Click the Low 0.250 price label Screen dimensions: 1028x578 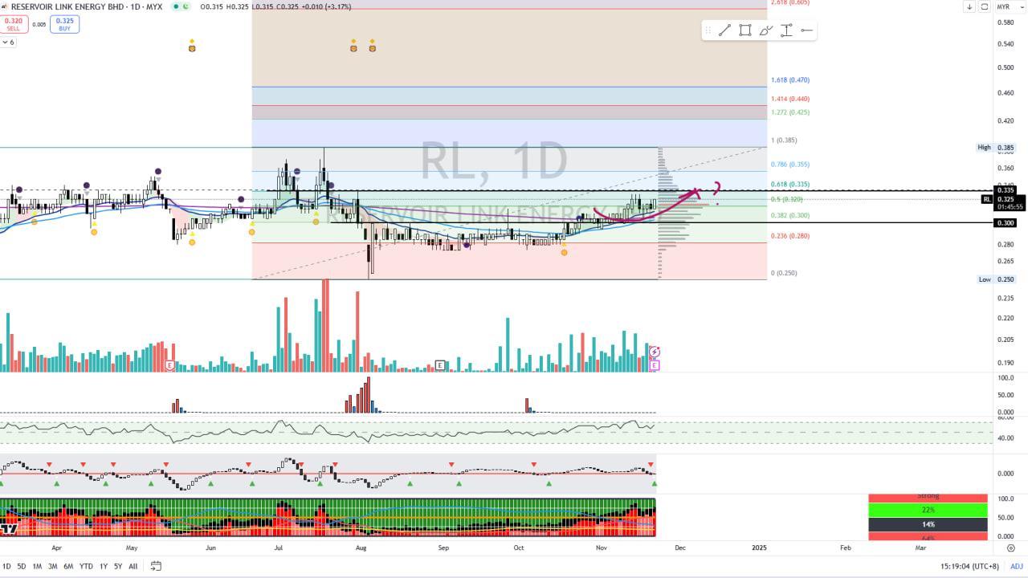pyautogui.click(x=996, y=279)
